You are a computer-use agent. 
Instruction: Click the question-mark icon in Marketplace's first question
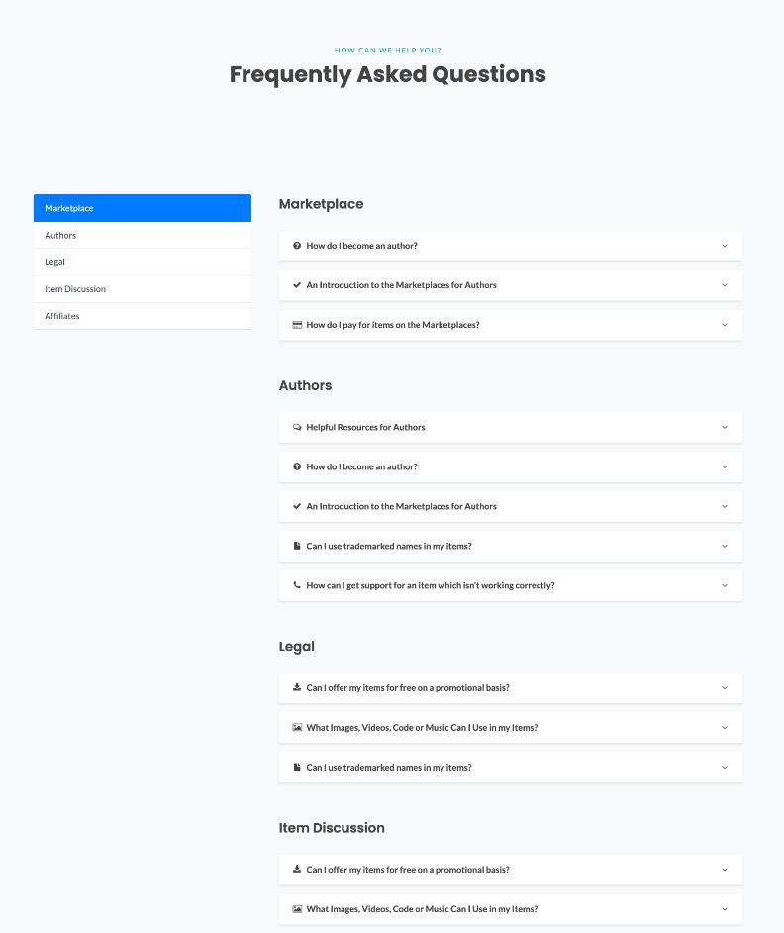click(297, 246)
